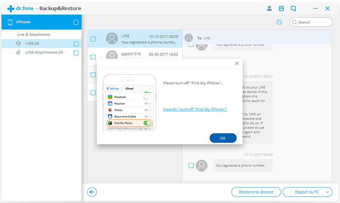Screen dimensions: 340x203
Task: Click into the Search field
Action: click(311, 22)
